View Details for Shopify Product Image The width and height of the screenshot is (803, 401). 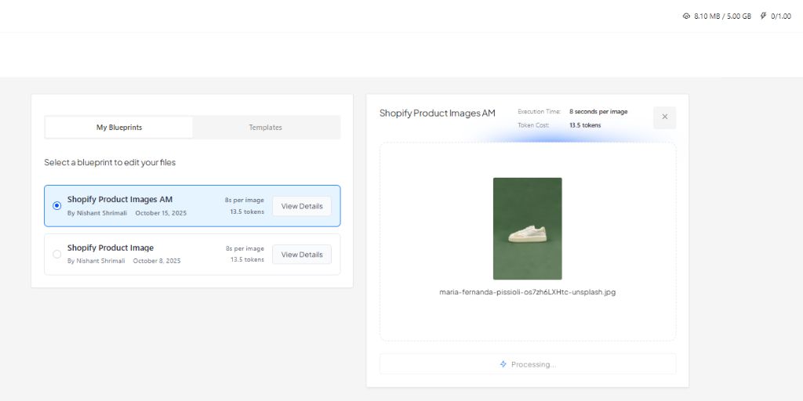pyautogui.click(x=302, y=255)
